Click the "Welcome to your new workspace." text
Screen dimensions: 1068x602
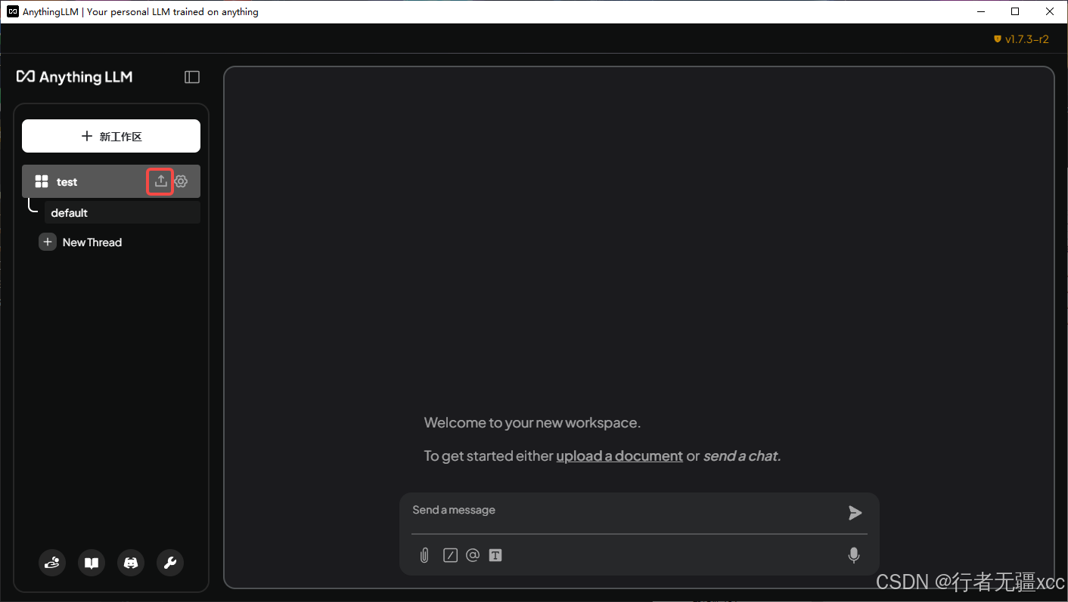(532, 422)
